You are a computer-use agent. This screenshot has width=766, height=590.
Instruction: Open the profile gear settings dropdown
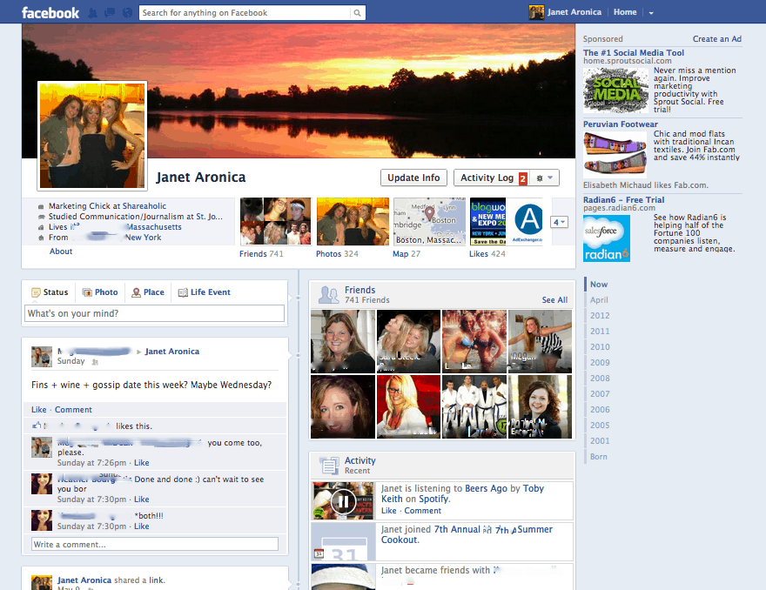click(544, 178)
